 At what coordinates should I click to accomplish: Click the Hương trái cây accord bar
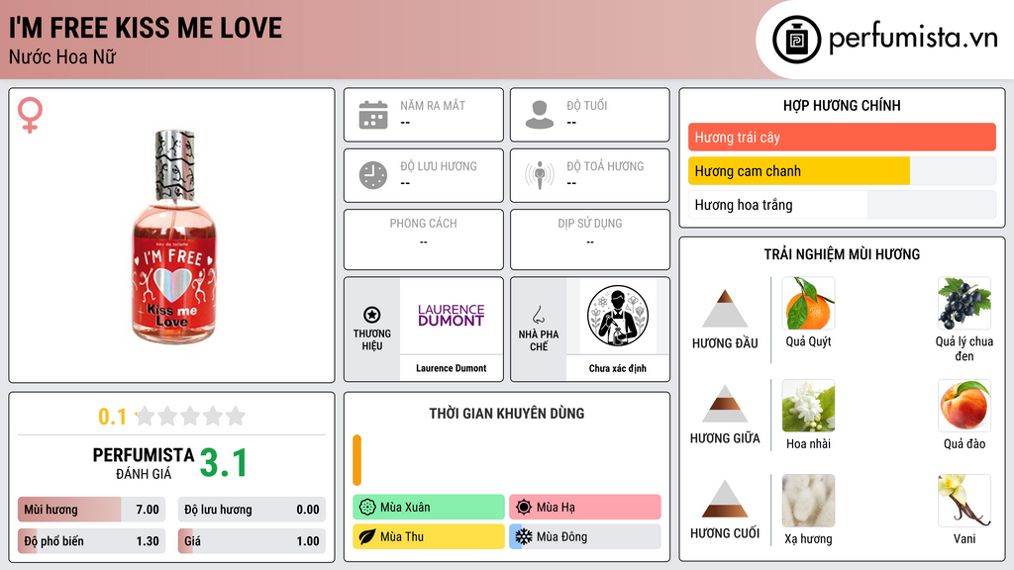[x=842, y=137]
